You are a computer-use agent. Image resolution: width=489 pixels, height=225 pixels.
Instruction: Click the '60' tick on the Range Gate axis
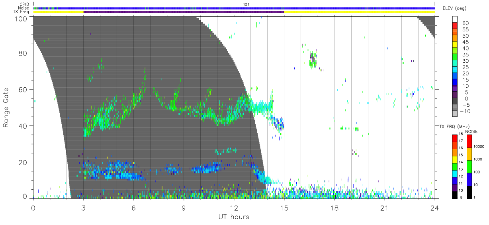tap(23, 90)
